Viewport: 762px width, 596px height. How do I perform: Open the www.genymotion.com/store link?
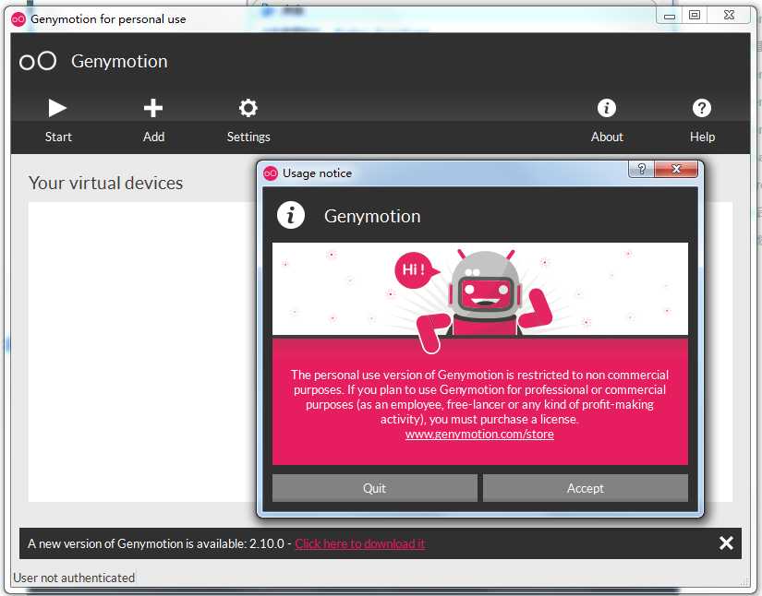(479, 434)
